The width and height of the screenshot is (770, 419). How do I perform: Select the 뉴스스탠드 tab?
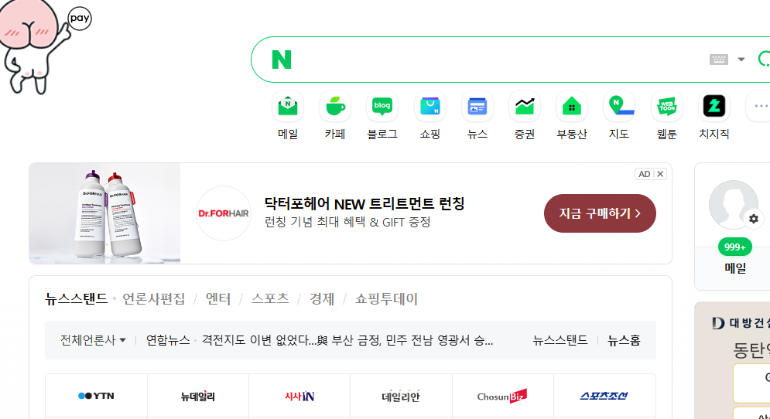click(x=76, y=299)
